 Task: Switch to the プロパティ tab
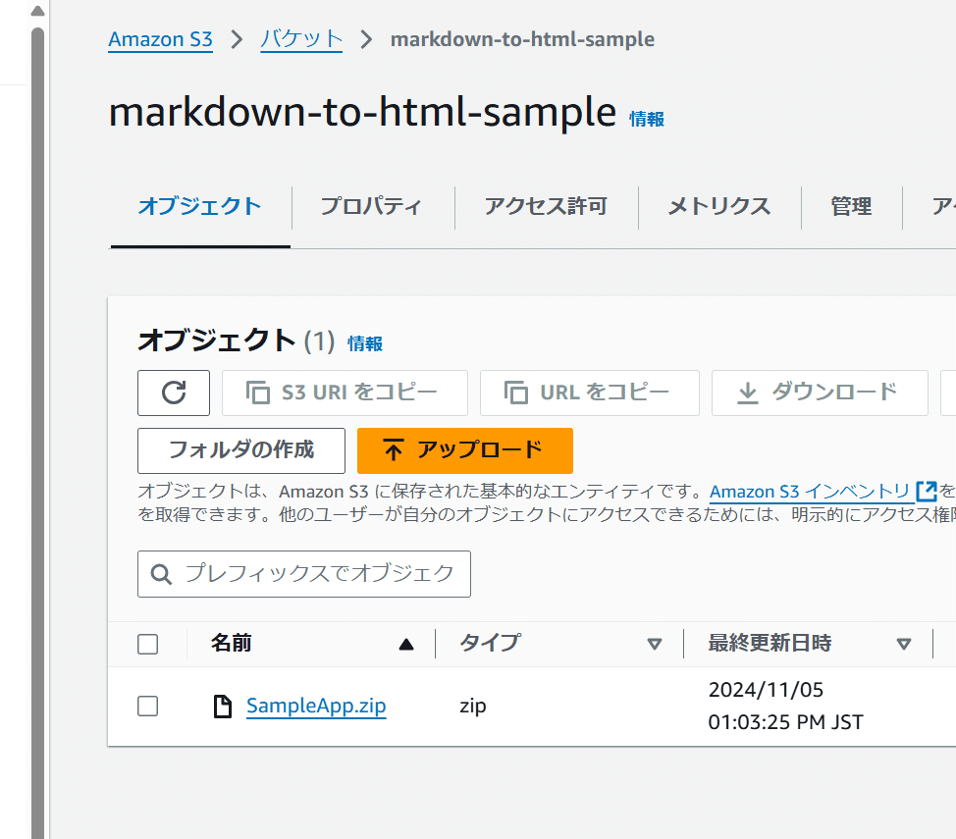coord(371,207)
